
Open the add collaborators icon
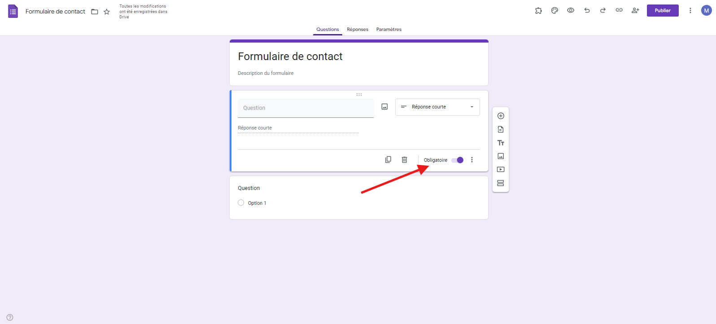[635, 10]
